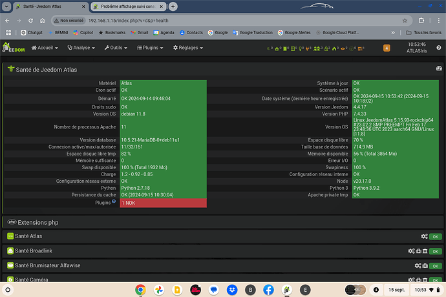Click the 10:53:46 ATLASIris clock area
The image size is (446, 297).
[417, 48]
